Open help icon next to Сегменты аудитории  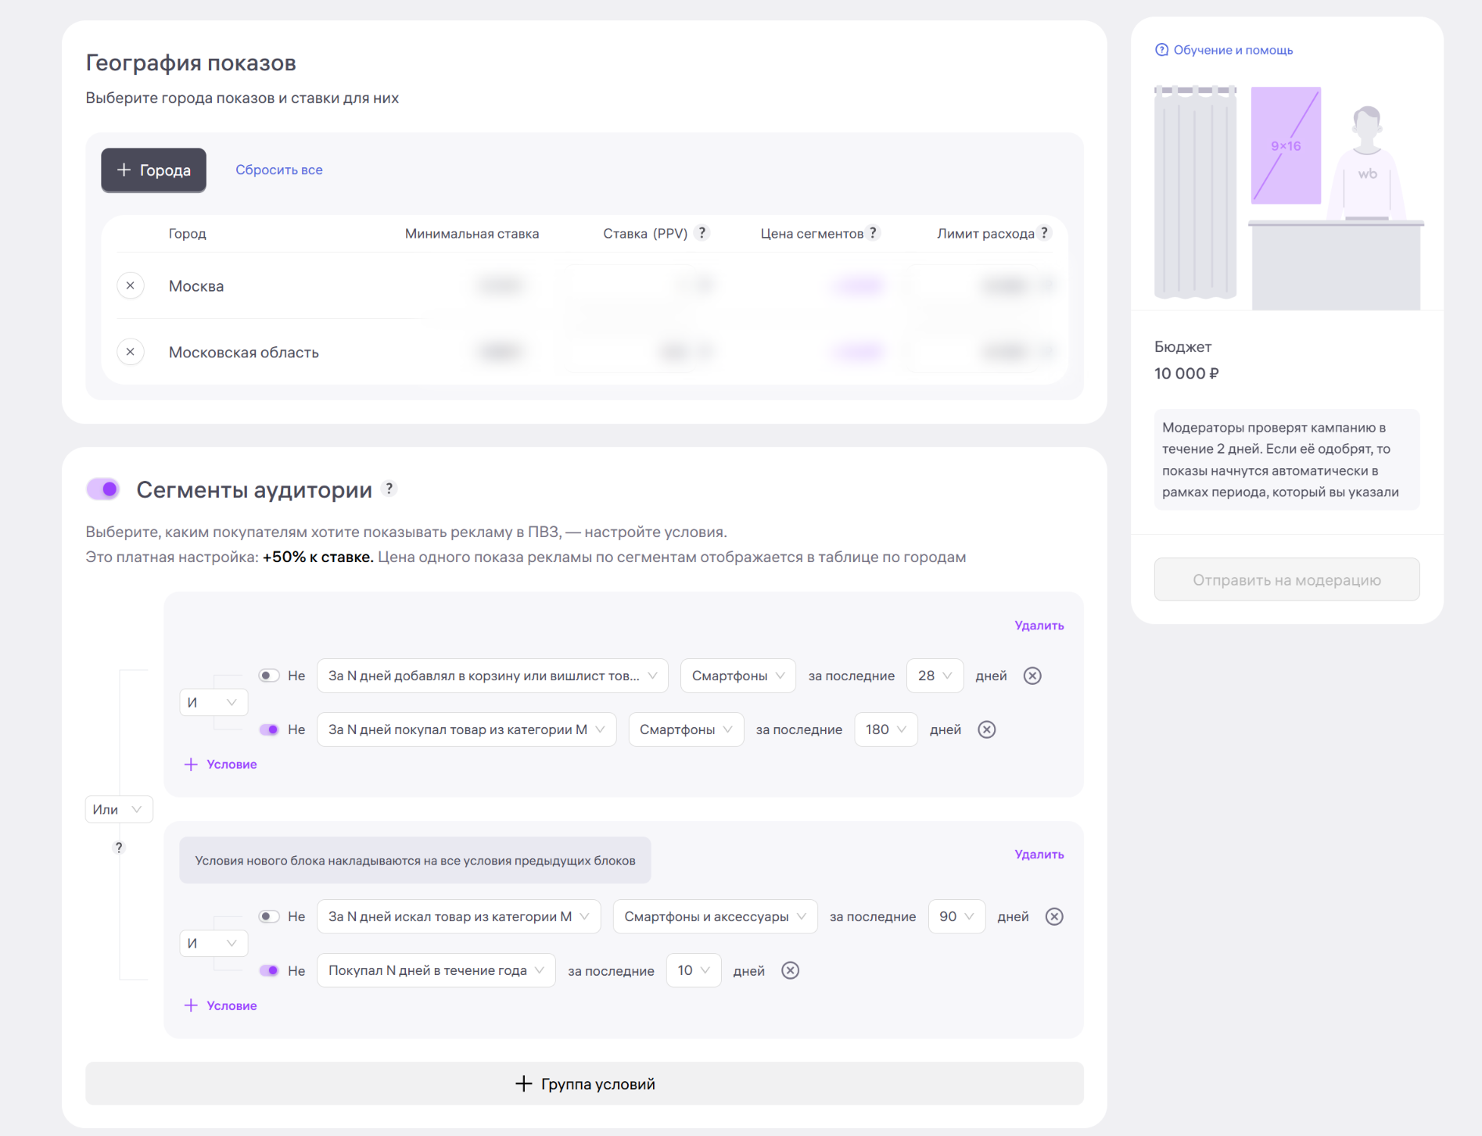pyautogui.click(x=389, y=489)
